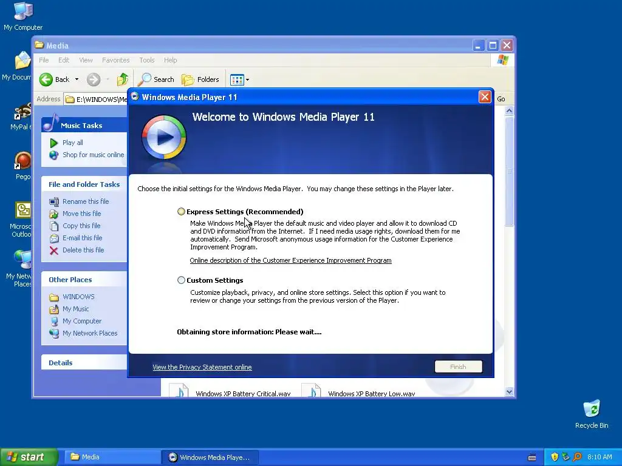622x466 pixels.
Task: Click the 8:10 AM clock
Action: tap(600, 457)
